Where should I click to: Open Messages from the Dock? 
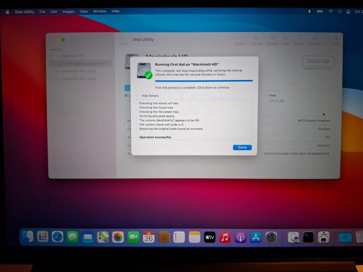tap(73, 237)
